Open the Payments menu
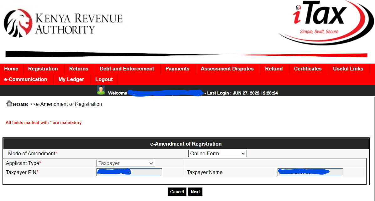Screen dimensions: 375x201 (177, 69)
